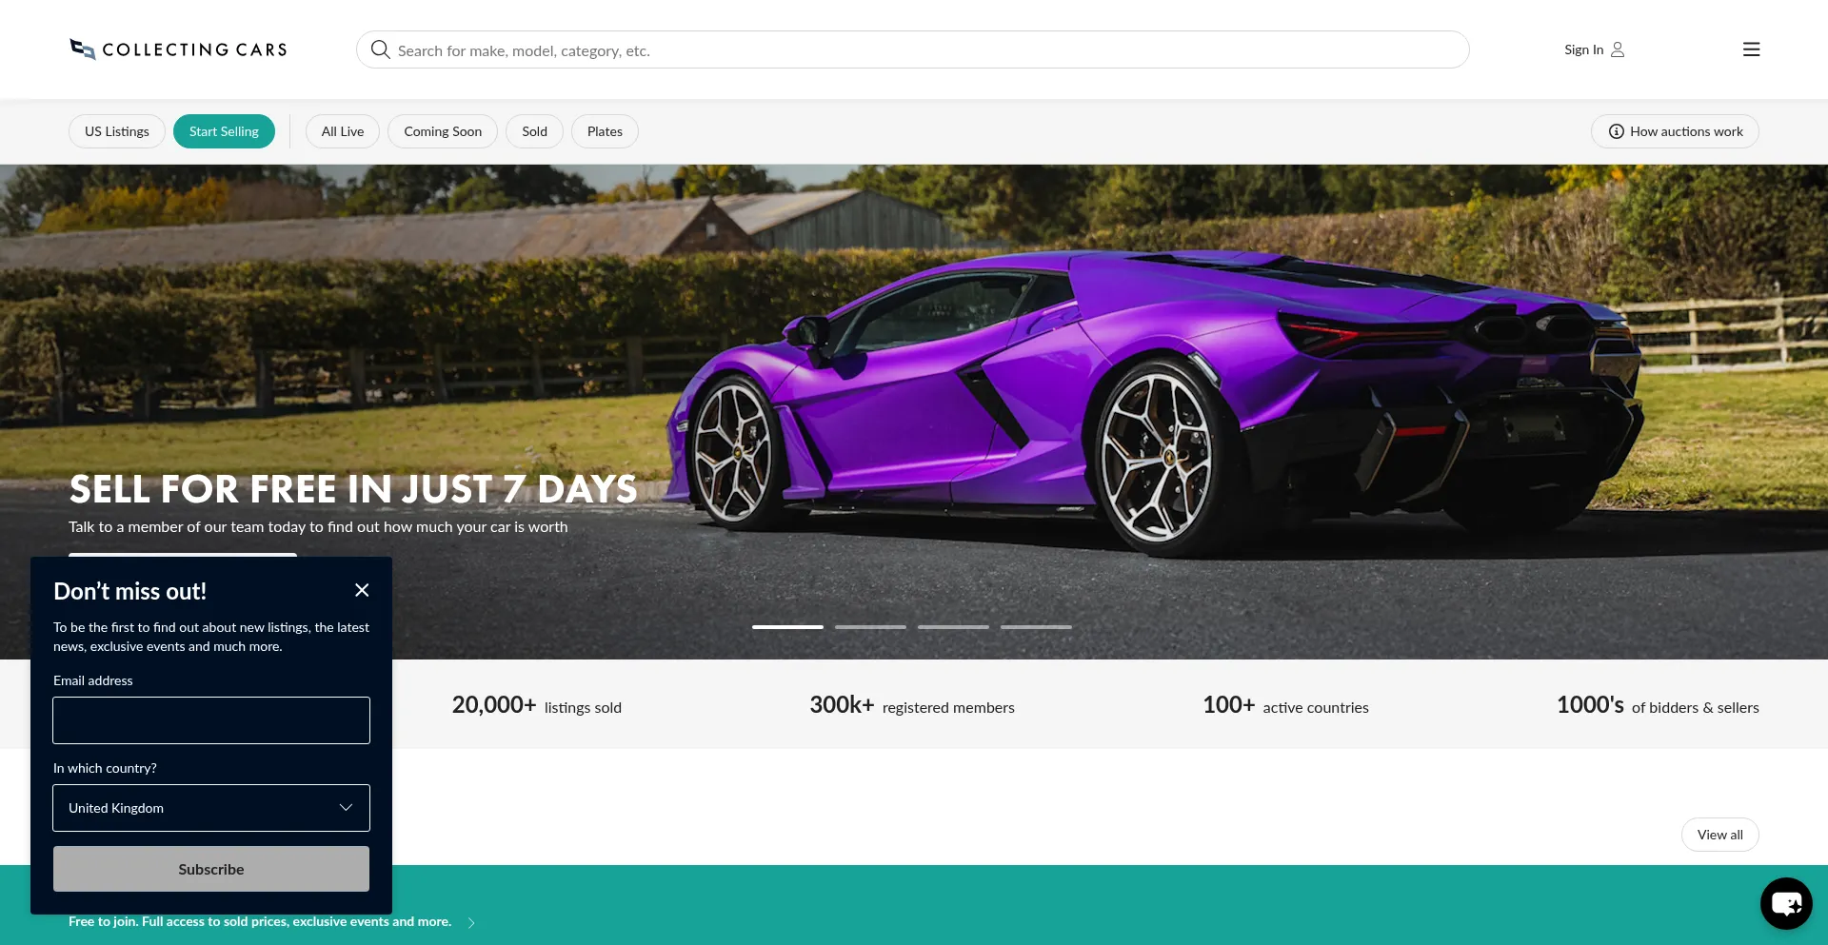Image resolution: width=1828 pixels, height=945 pixels.
Task: Click the Subscribe button
Action: click(211, 869)
